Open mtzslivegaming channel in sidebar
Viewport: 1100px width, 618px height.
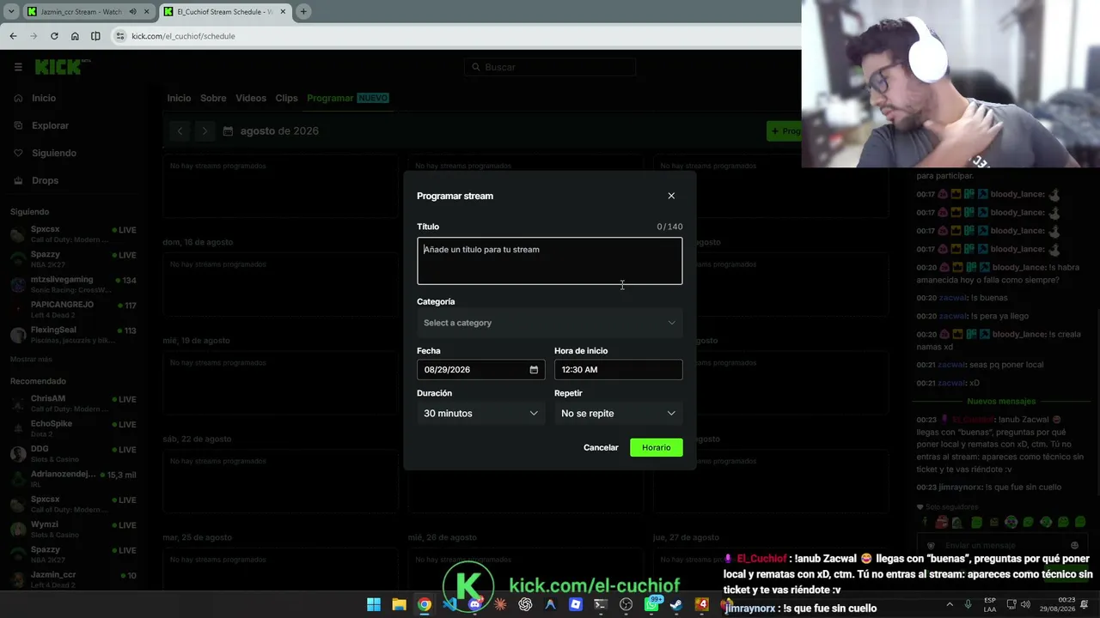coord(73,284)
